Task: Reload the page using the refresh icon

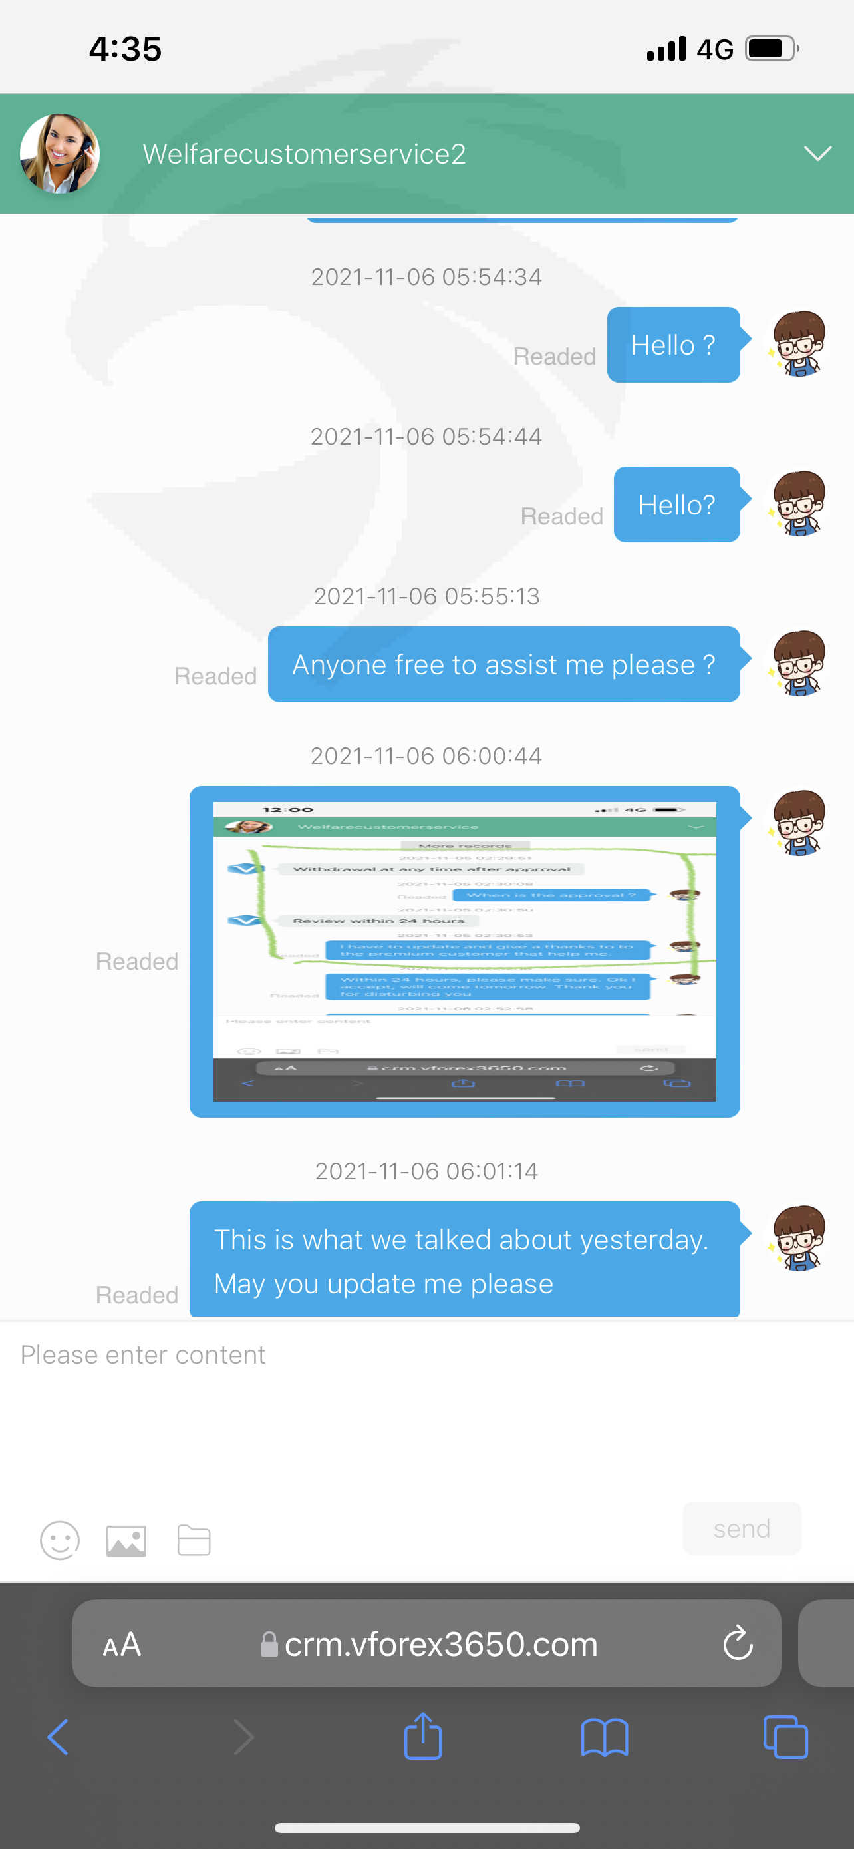Action: [x=738, y=1643]
